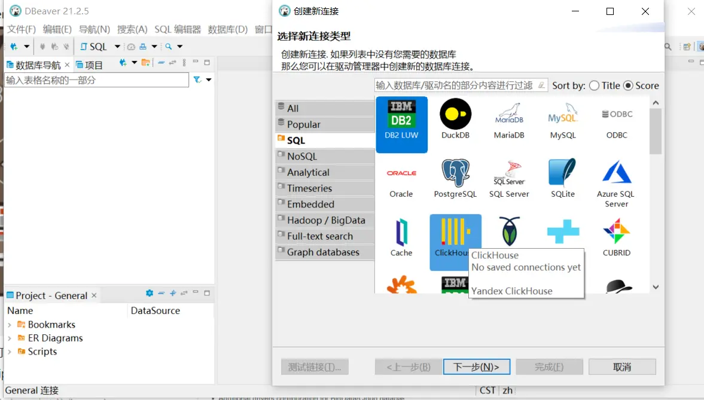This screenshot has width=704, height=400.
Task: Sort drivers by Score
Action: click(x=641, y=86)
